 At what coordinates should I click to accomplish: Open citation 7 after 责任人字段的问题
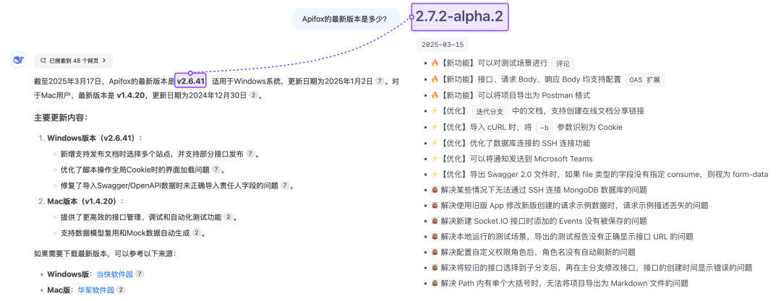pyautogui.click(x=284, y=186)
